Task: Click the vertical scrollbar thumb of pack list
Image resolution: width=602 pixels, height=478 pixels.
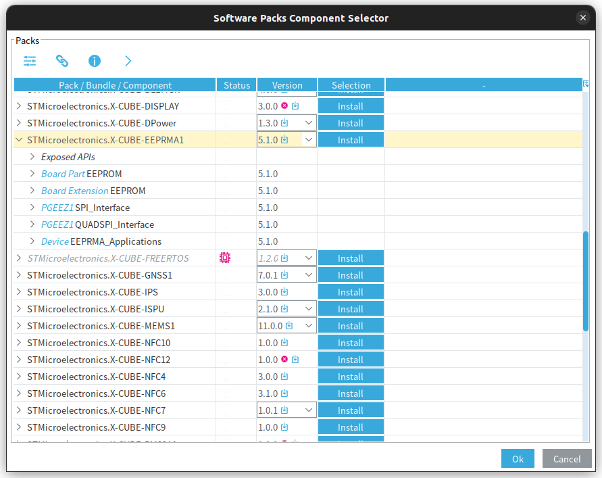Action: (x=586, y=281)
